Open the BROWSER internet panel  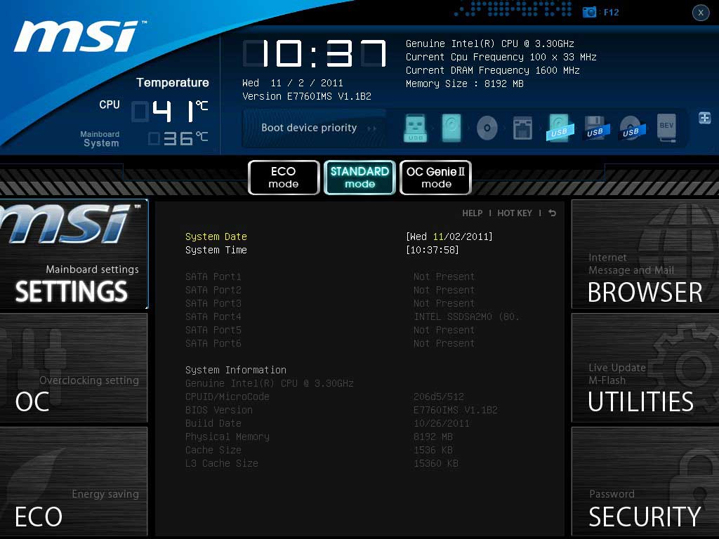[x=645, y=254]
